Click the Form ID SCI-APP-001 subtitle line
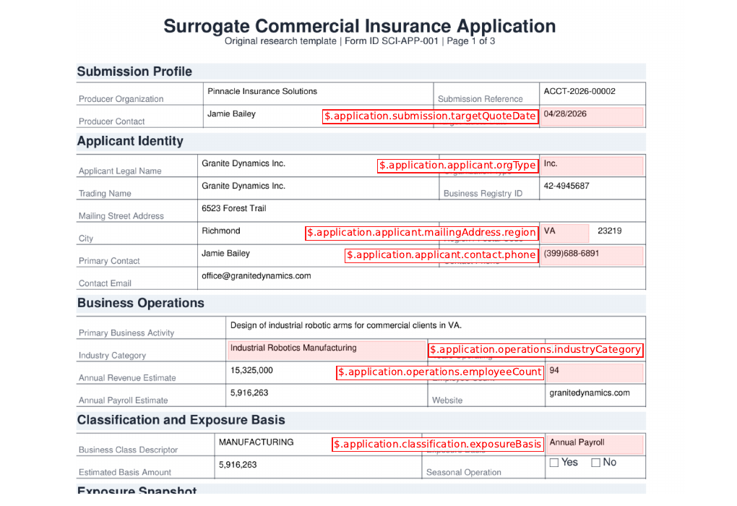The height and width of the screenshot is (506, 737). [360, 41]
